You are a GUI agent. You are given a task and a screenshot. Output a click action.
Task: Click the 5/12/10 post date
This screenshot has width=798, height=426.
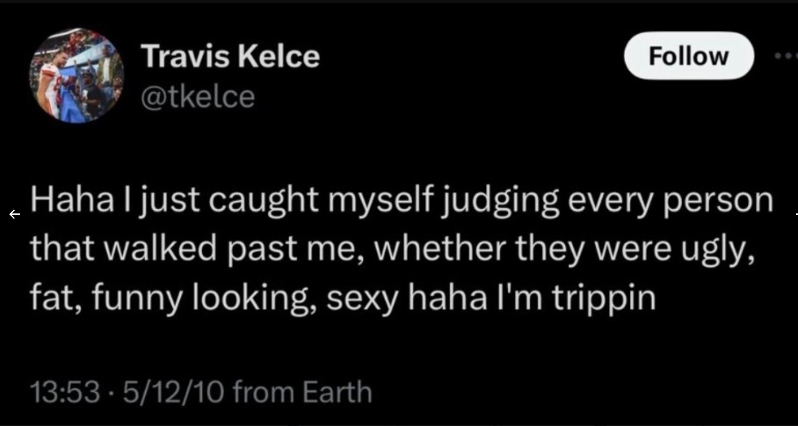[x=173, y=392]
